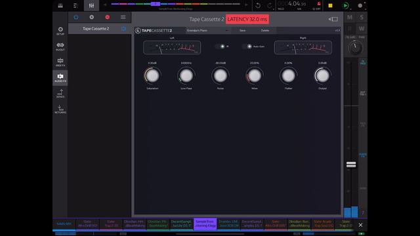
Task: Open the MIDI FX section
Action: 60,62
